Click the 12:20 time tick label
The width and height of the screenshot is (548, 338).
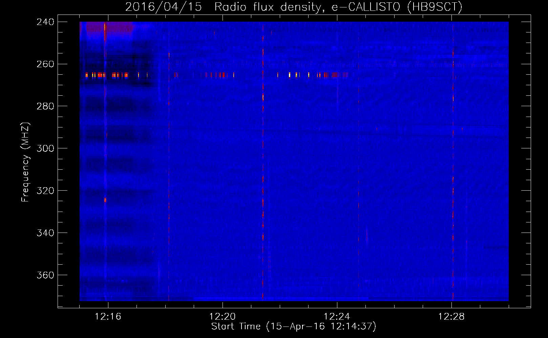pyautogui.click(x=223, y=317)
